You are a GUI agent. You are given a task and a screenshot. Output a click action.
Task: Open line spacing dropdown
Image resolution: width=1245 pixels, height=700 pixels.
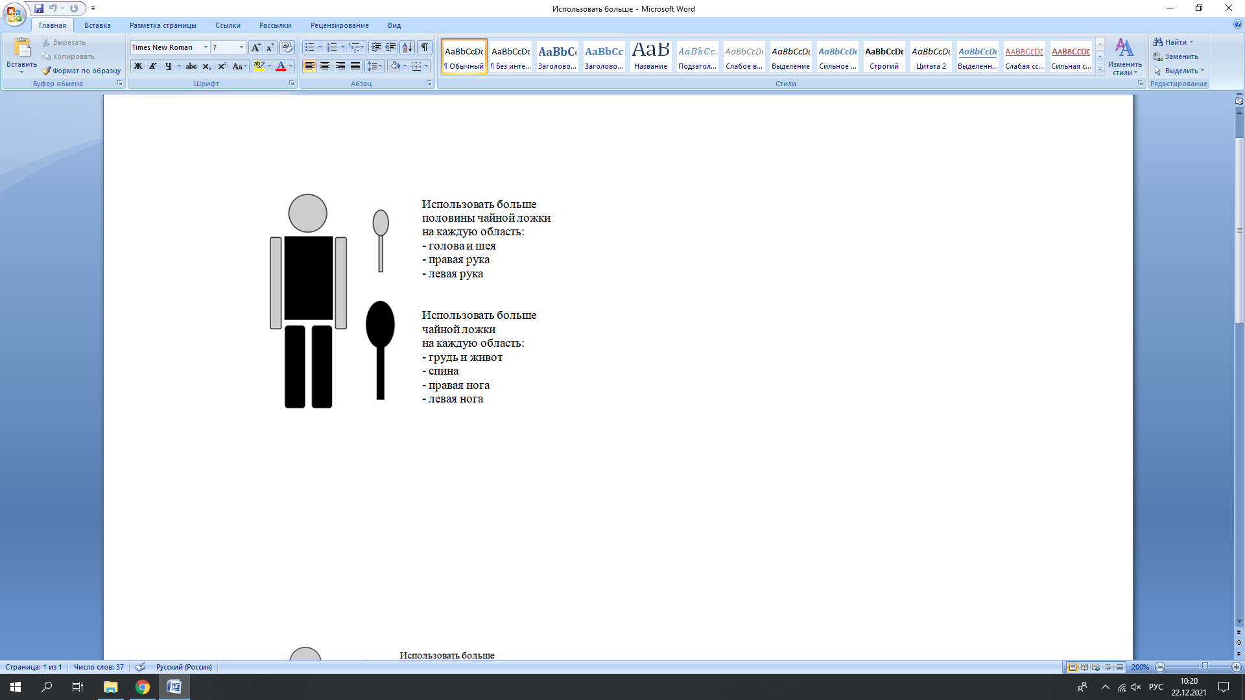374,66
